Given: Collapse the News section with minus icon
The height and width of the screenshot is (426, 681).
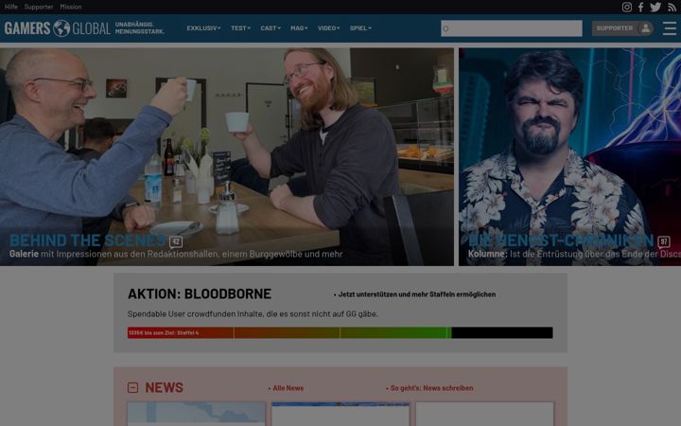Looking at the screenshot, I should [133, 387].
